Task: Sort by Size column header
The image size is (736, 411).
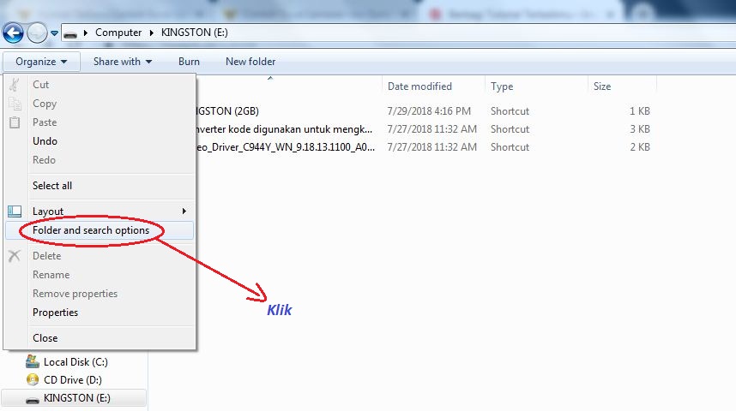Action: [602, 86]
